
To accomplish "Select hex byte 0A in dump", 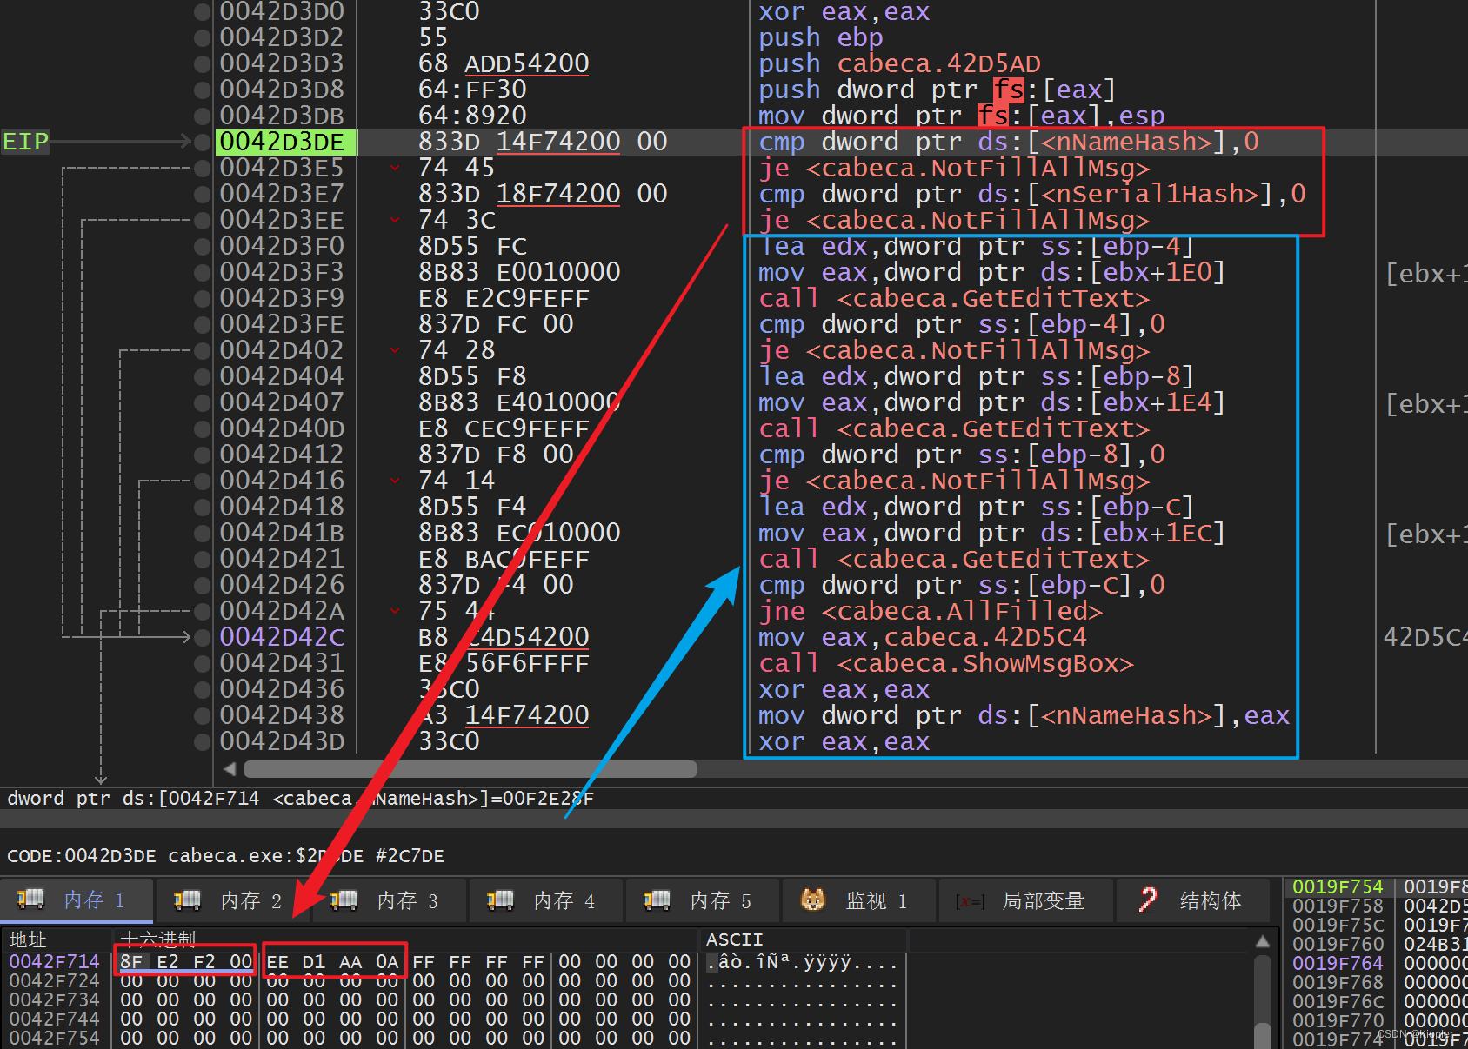I will (x=387, y=961).
